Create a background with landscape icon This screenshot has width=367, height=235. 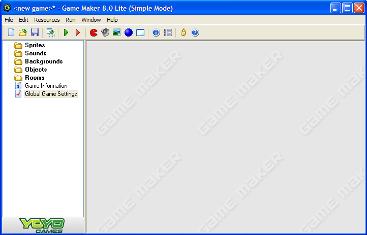pos(116,32)
